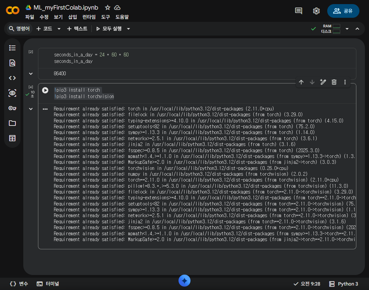Image resolution: width=369 pixels, height=290 pixels.
Task: Expand the dropdown arrow next to 모두 실행
Action: (x=128, y=29)
